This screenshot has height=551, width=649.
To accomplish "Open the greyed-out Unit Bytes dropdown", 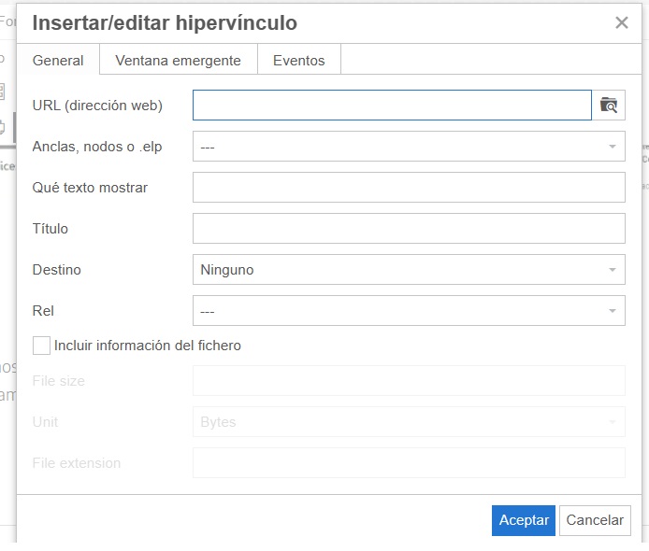I will pyautogui.click(x=409, y=422).
